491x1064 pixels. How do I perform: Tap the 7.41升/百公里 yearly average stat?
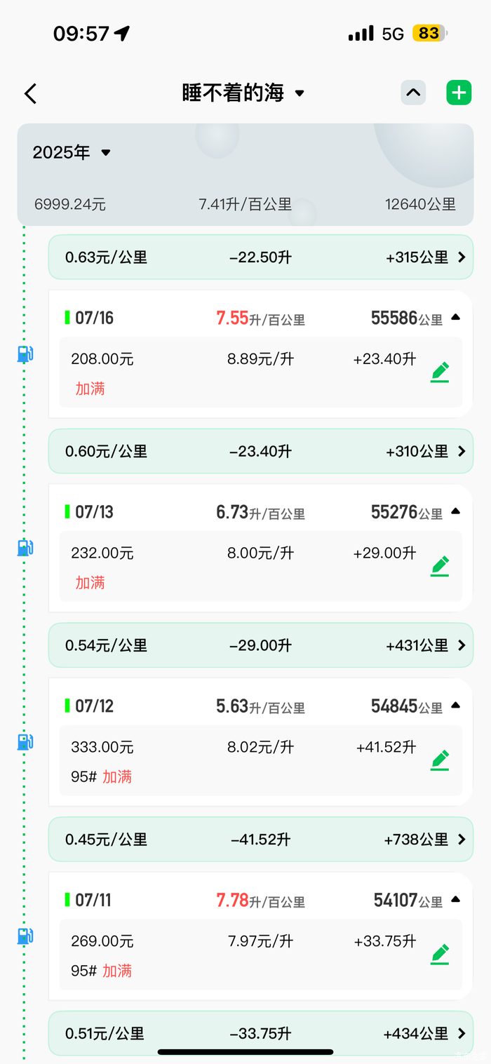tap(245, 204)
